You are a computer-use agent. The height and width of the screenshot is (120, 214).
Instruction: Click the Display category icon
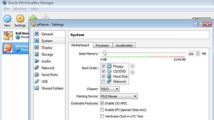pyautogui.click(x=37, y=47)
